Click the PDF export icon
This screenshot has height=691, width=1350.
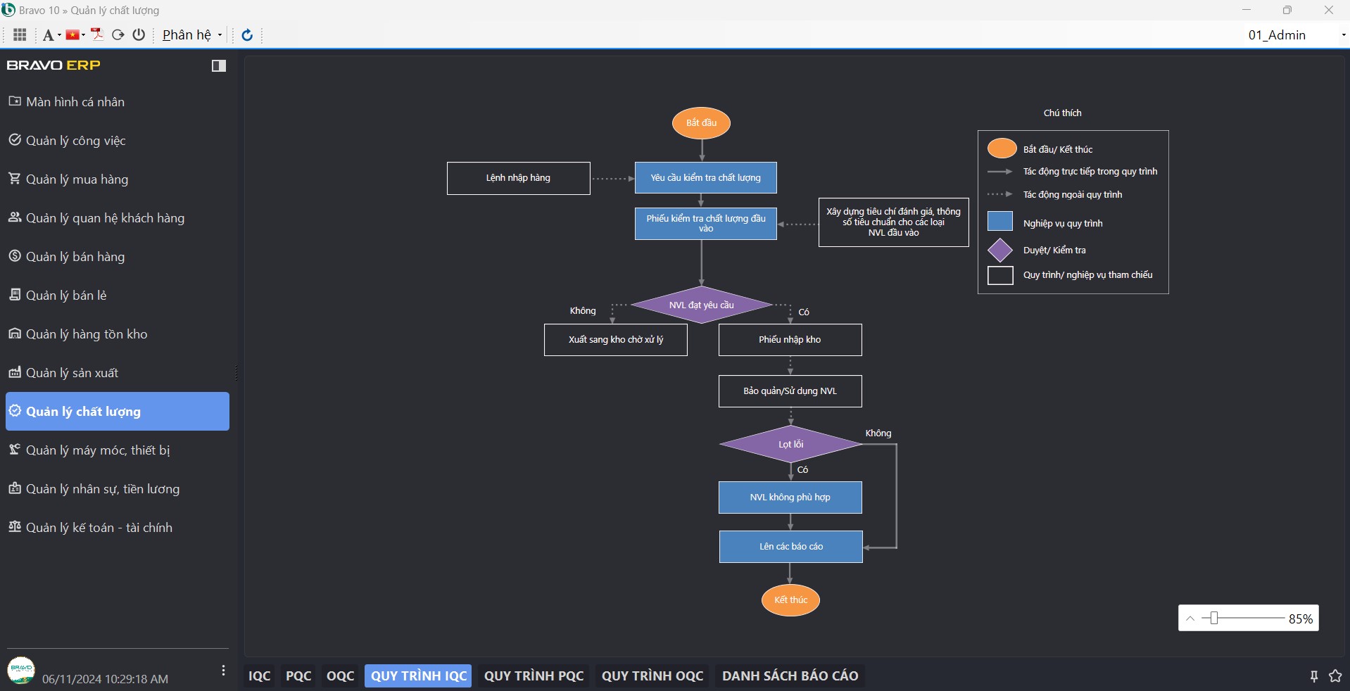[x=97, y=34]
